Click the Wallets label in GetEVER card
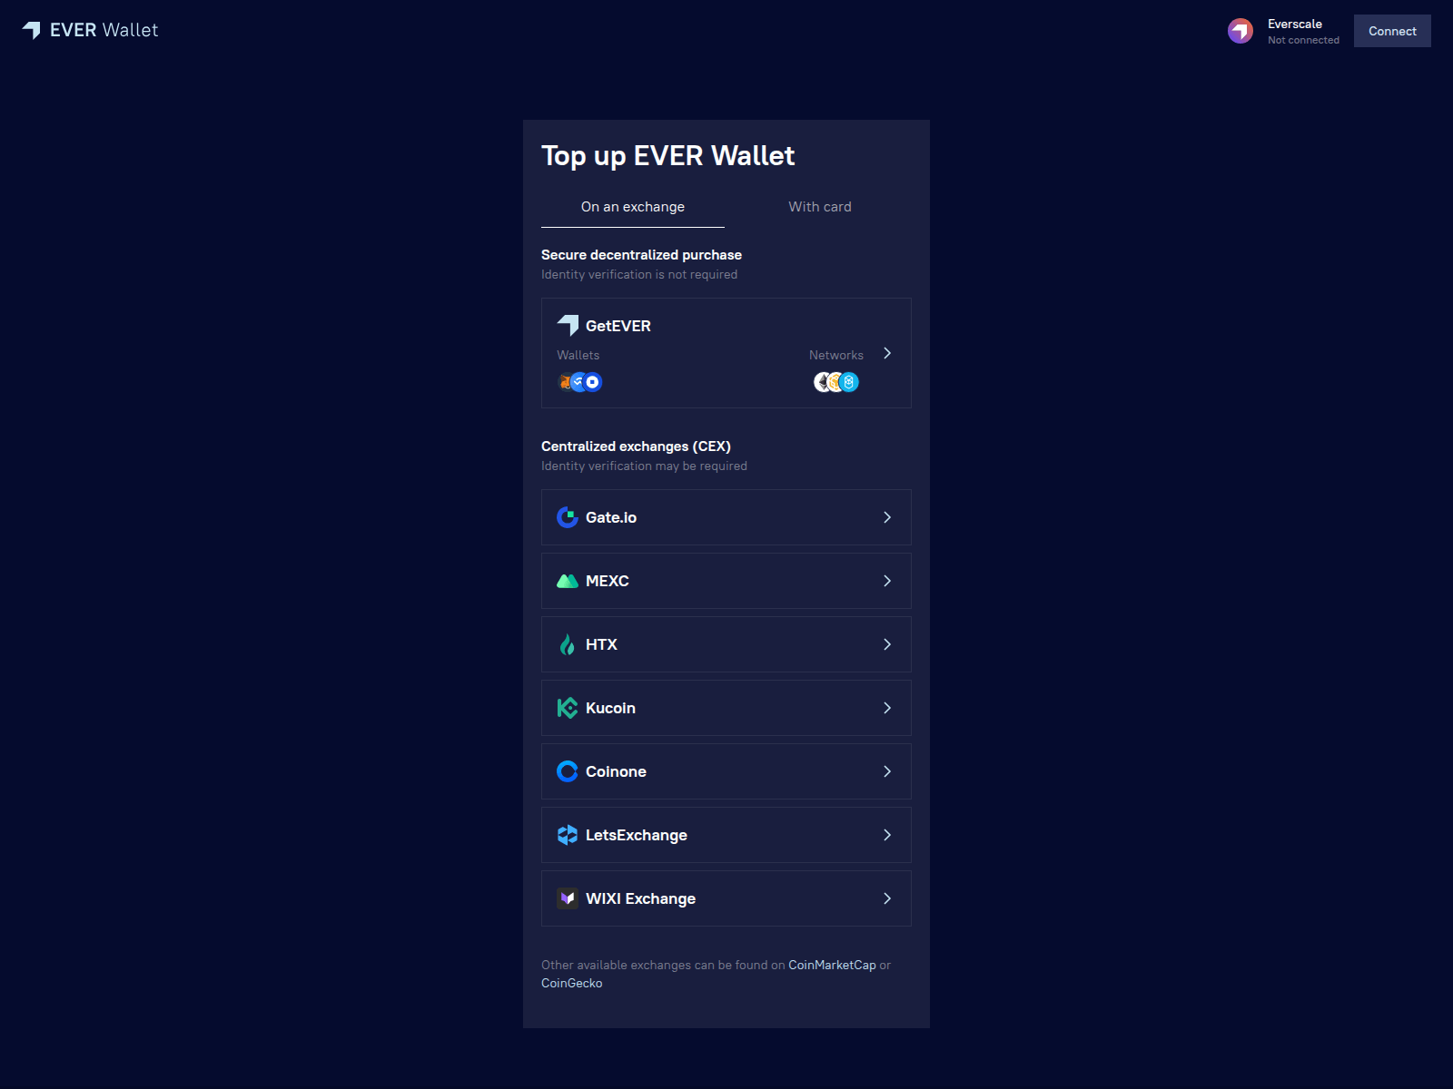The image size is (1453, 1089). 578,355
